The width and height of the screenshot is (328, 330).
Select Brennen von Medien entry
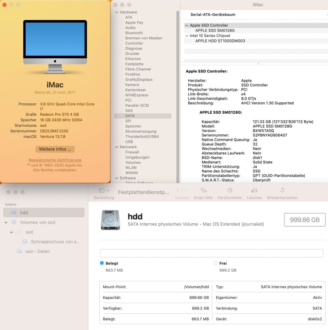(x=144, y=38)
